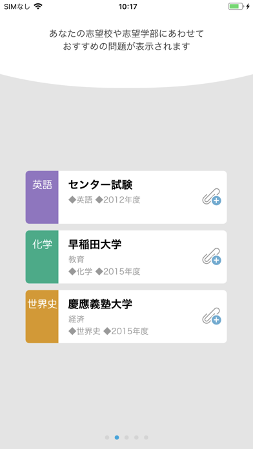Select the active blue page dot
The height and width of the screenshot is (449, 253).
coord(117,437)
